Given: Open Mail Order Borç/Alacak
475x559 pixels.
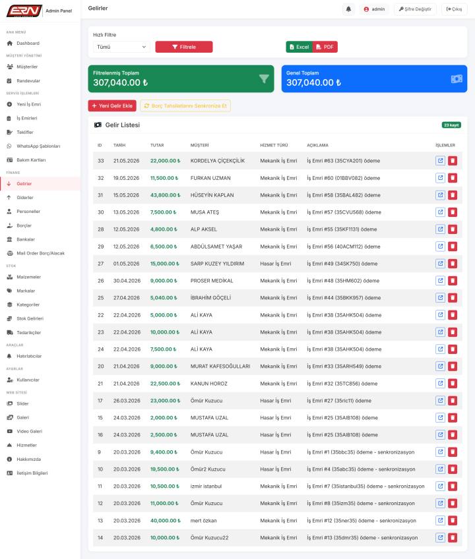Looking at the screenshot, I should click(x=40, y=254).
